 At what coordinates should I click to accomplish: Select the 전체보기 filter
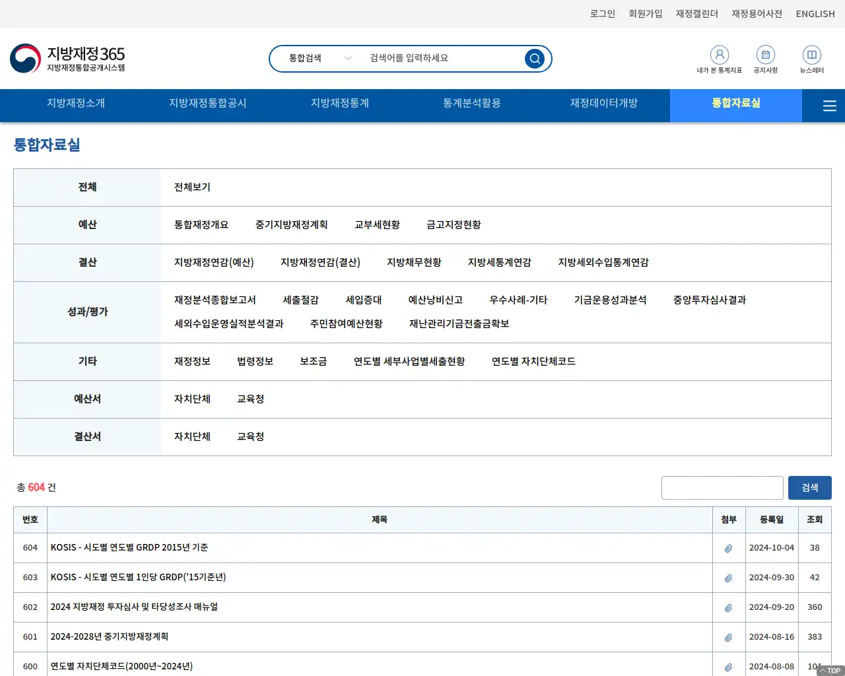pyautogui.click(x=192, y=187)
